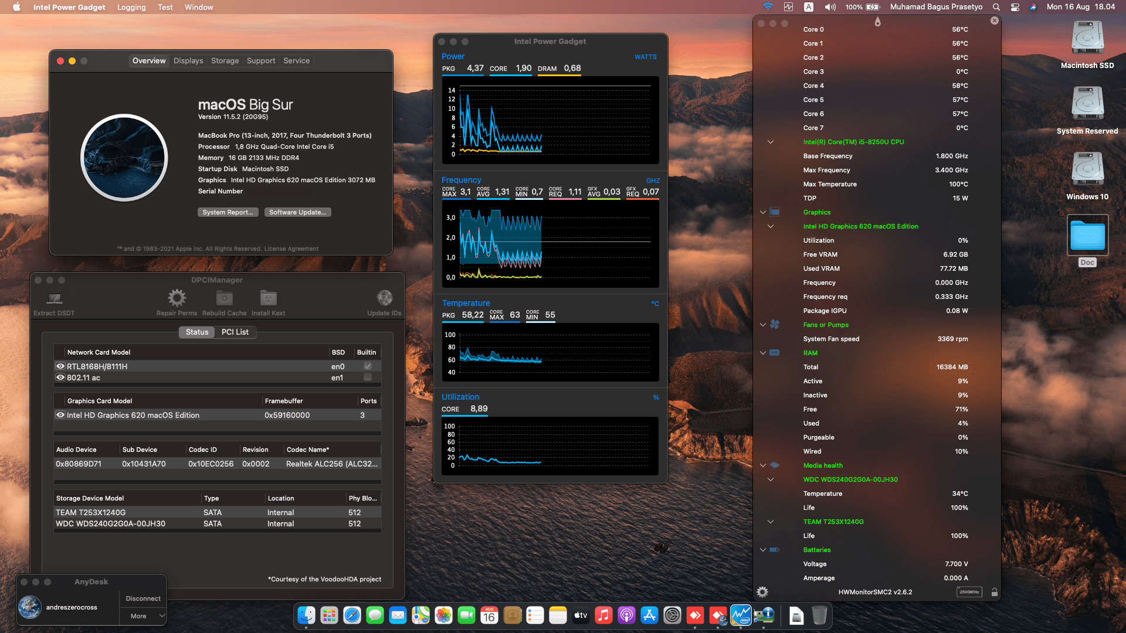Viewport: 1126px width, 633px height.
Task: Click the lock icon in HWMonitorSMC2
Action: 995,592
